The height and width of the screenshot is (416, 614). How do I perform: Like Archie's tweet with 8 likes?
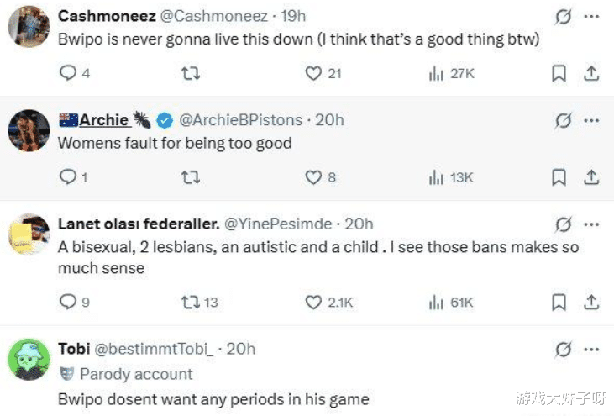(313, 177)
